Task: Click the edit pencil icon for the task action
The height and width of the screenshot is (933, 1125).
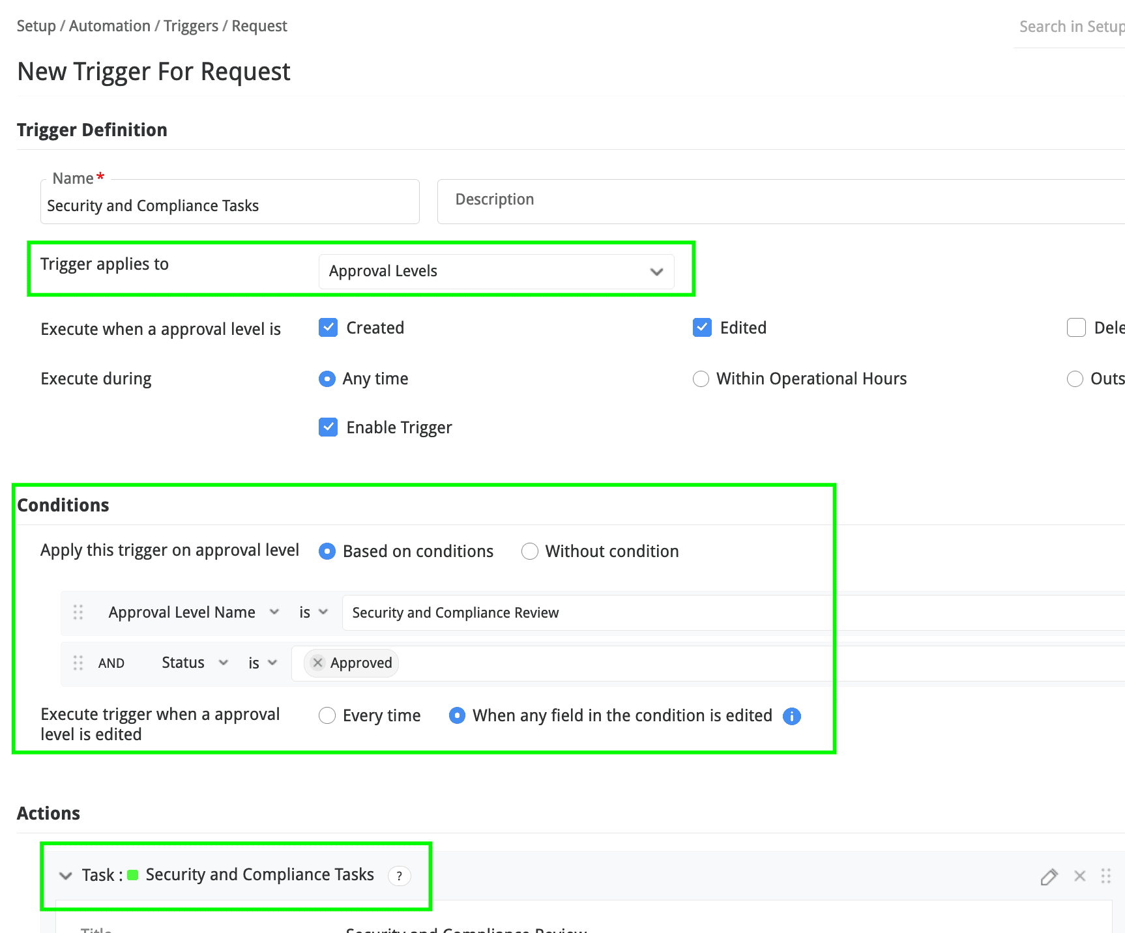Action: coord(1048,877)
